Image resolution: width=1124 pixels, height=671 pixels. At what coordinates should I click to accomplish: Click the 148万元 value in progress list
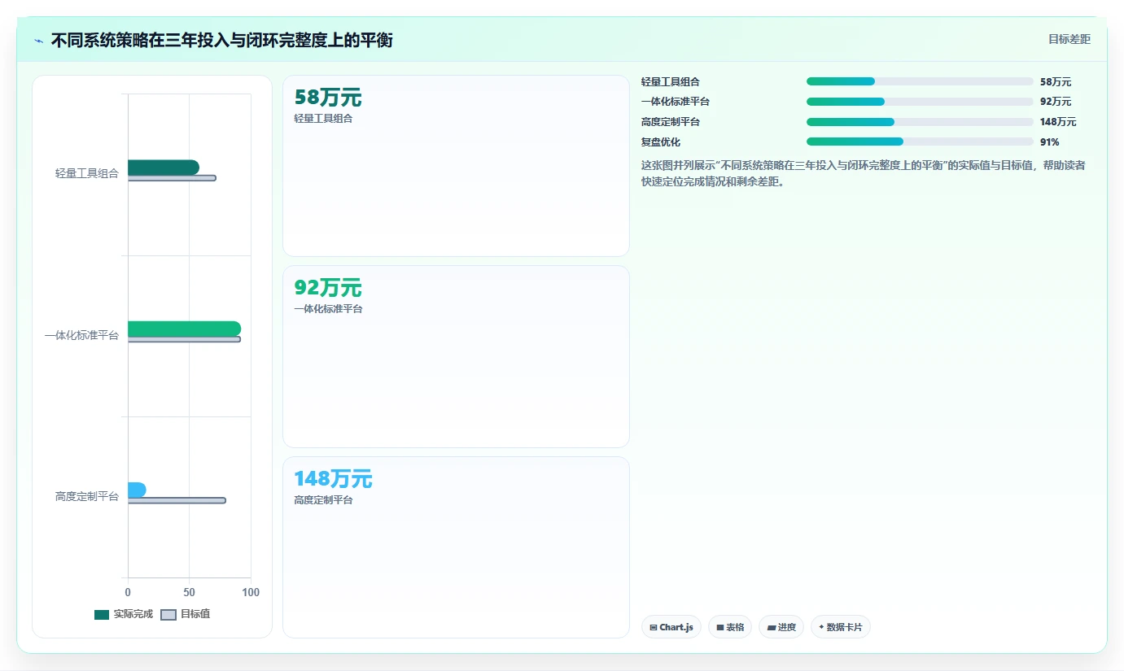(1058, 122)
